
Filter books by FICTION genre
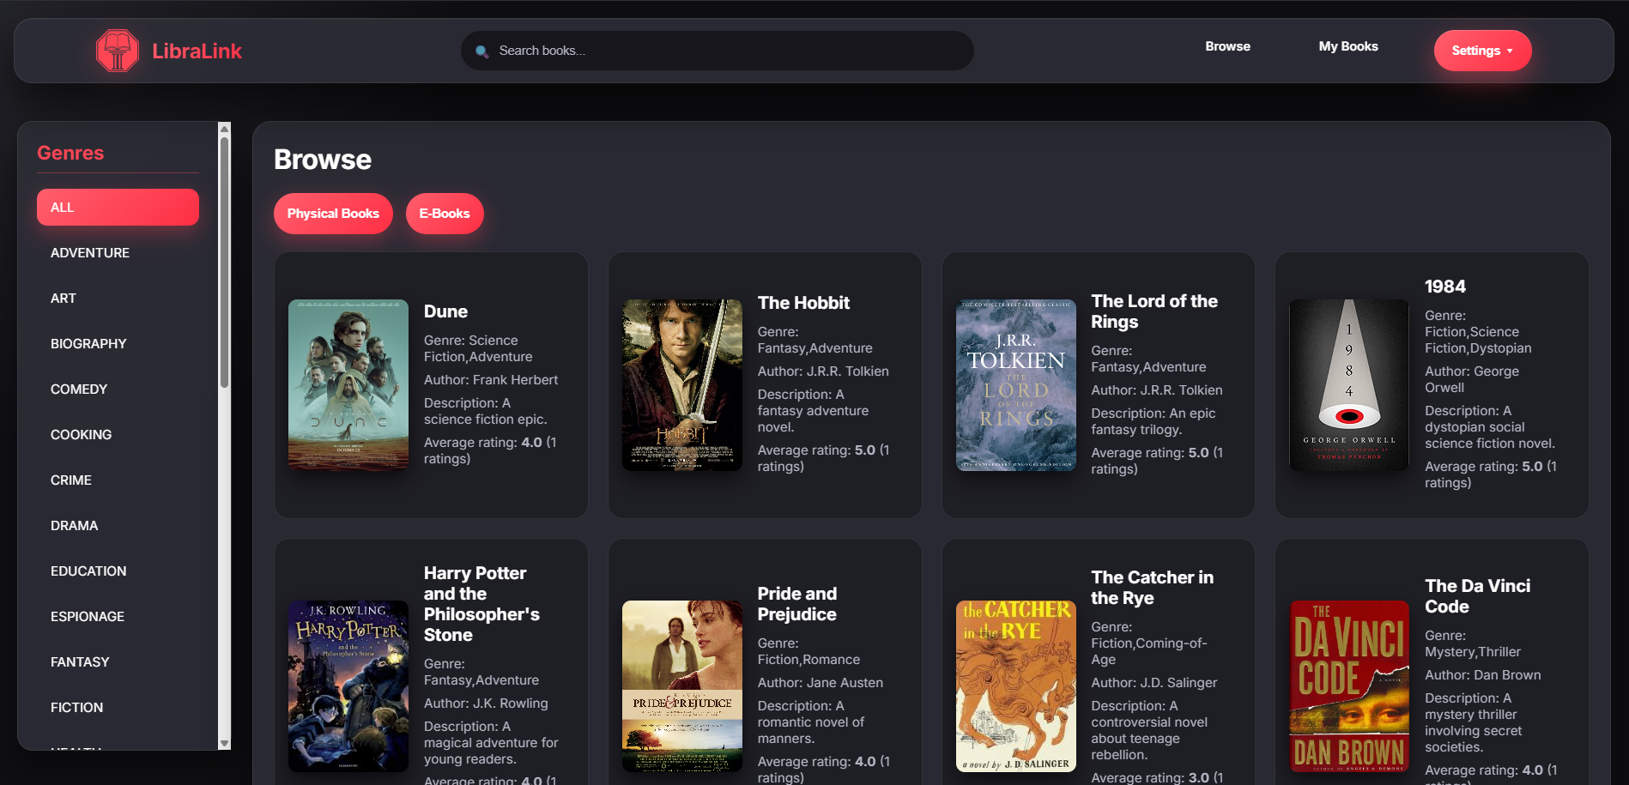[118, 708]
